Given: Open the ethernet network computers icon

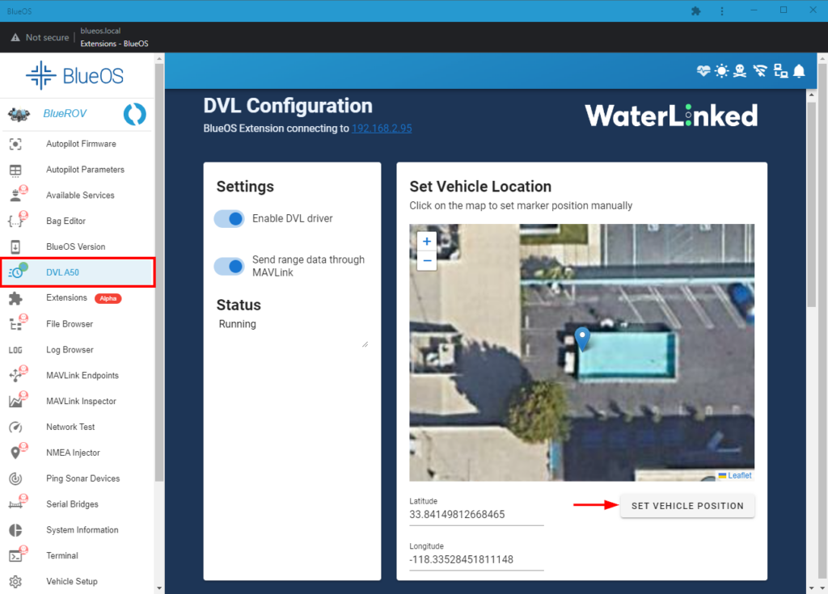Looking at the screenshot, I should click(780, 71).
